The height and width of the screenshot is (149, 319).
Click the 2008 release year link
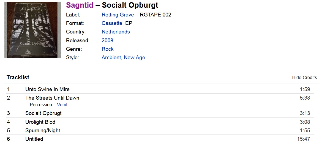point(107,41)
